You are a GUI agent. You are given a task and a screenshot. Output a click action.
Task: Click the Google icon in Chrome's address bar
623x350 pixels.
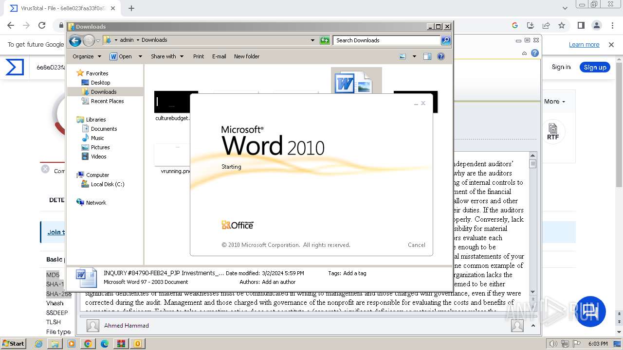[515, 25]
